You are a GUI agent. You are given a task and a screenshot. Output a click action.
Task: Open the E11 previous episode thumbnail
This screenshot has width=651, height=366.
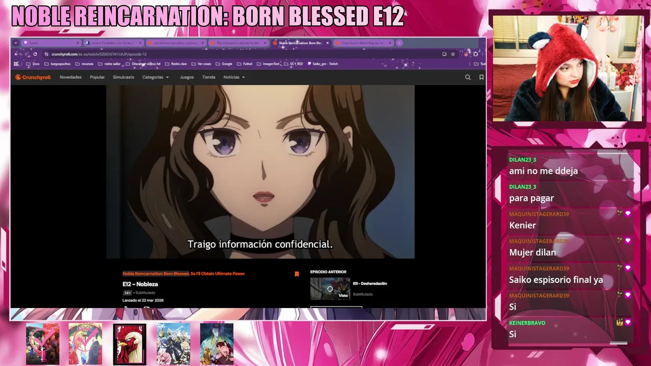click(x=330, y=289)
